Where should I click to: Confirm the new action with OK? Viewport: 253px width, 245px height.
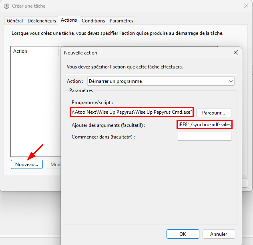[x=183, y=234]
